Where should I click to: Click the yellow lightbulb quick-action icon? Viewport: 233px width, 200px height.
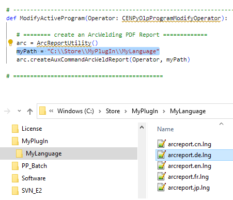[10, 42]
